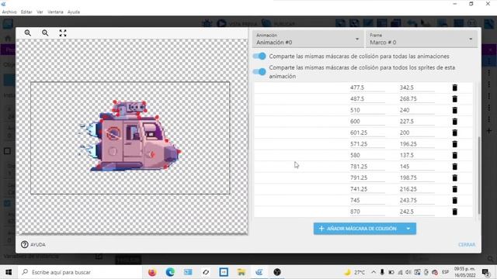The image size is (497, 279).
Task: Click the Y field with value 198.75
Action: click(x=417, y=177)
